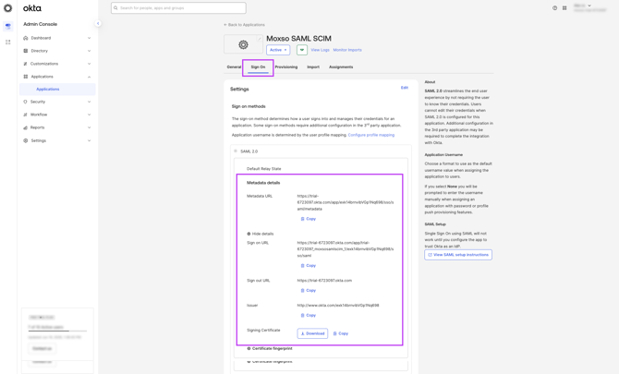Click the Reports chart icon

tap(25, 127)
